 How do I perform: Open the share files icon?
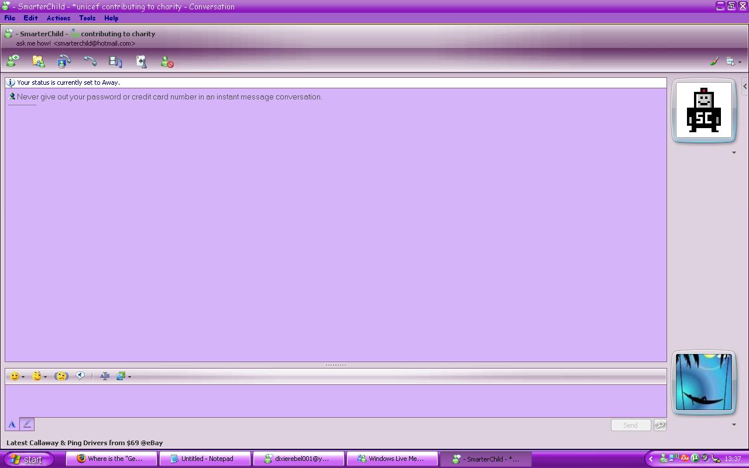coord(39,61)
